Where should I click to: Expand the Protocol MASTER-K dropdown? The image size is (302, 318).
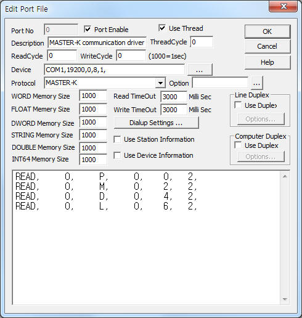point(160,83)
